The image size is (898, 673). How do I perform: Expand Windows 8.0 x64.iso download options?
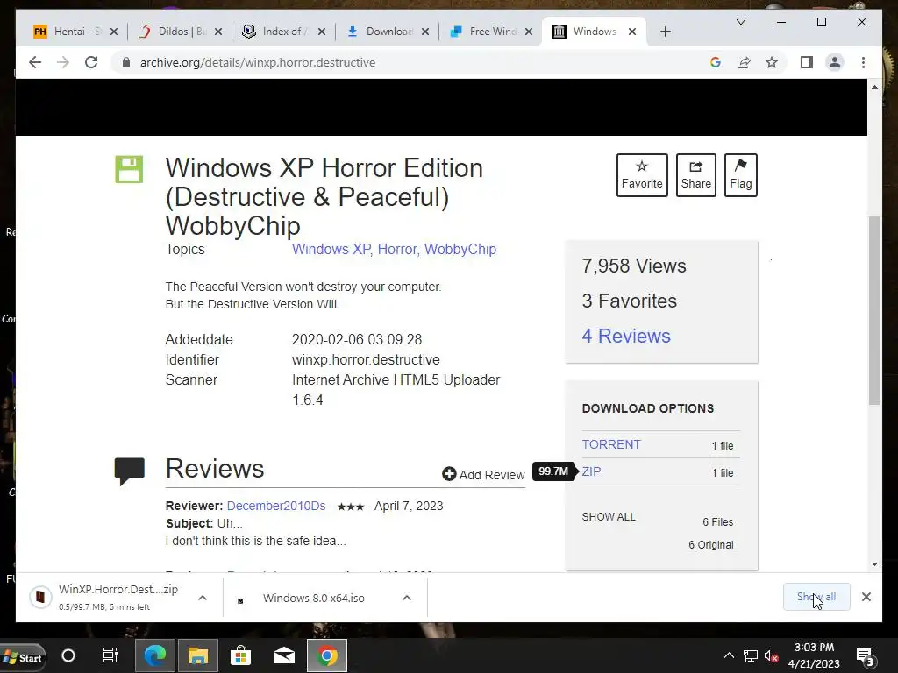[407, 598]
